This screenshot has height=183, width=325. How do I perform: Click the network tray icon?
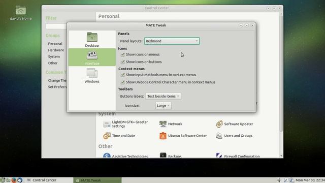[x=292, y=180]
